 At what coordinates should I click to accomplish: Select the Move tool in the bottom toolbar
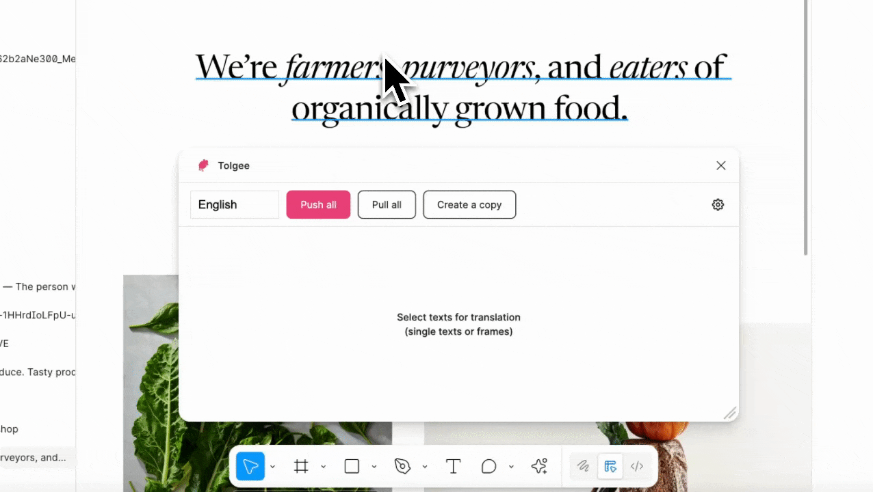tap(250, 467)
